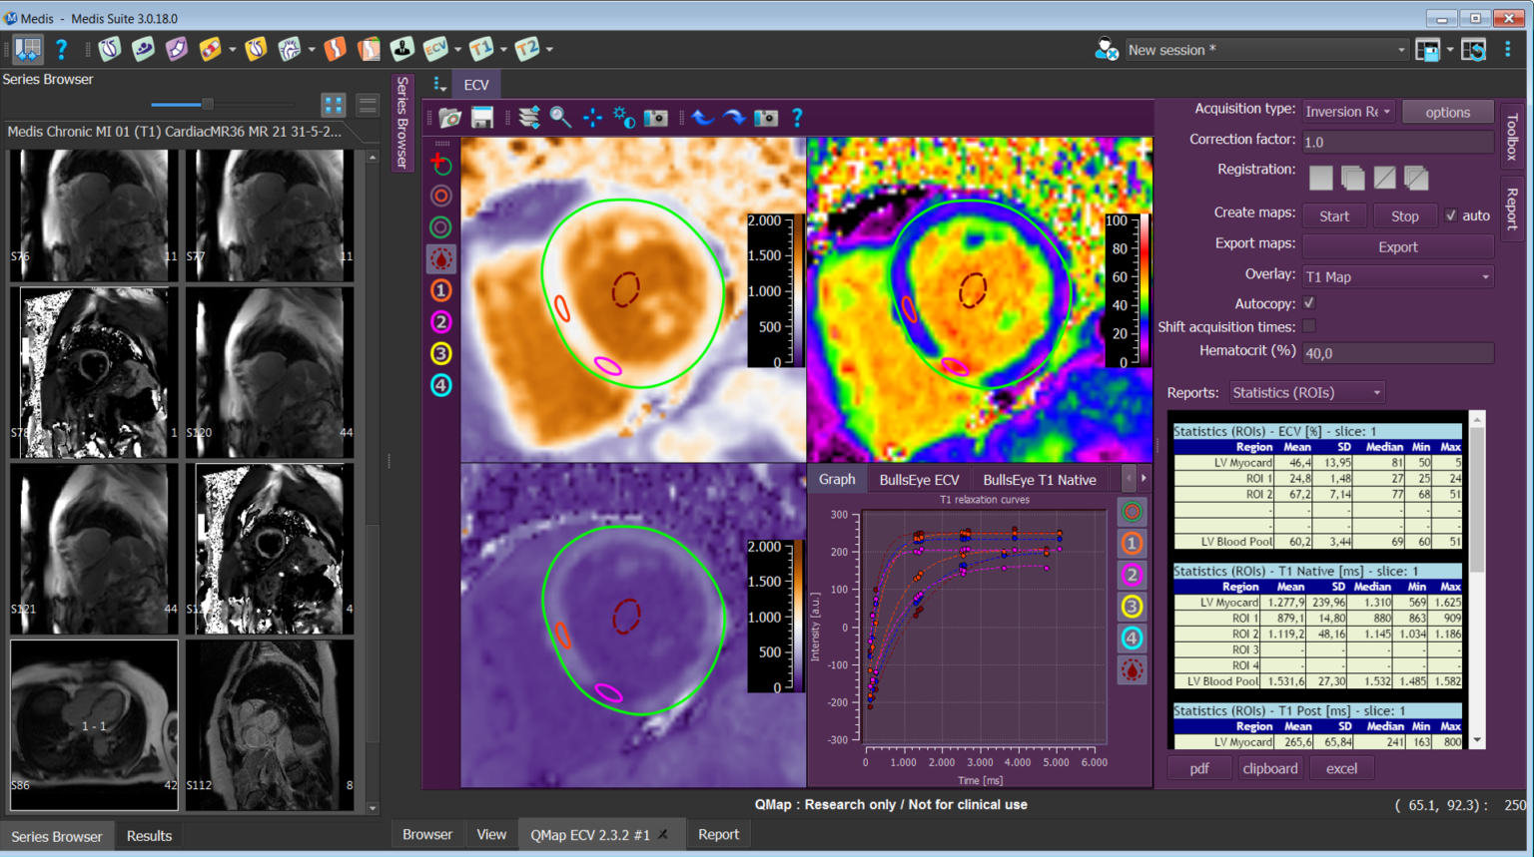Select the brightness contrast window level tool
1534x857 pixels.
tap(624, 118)
